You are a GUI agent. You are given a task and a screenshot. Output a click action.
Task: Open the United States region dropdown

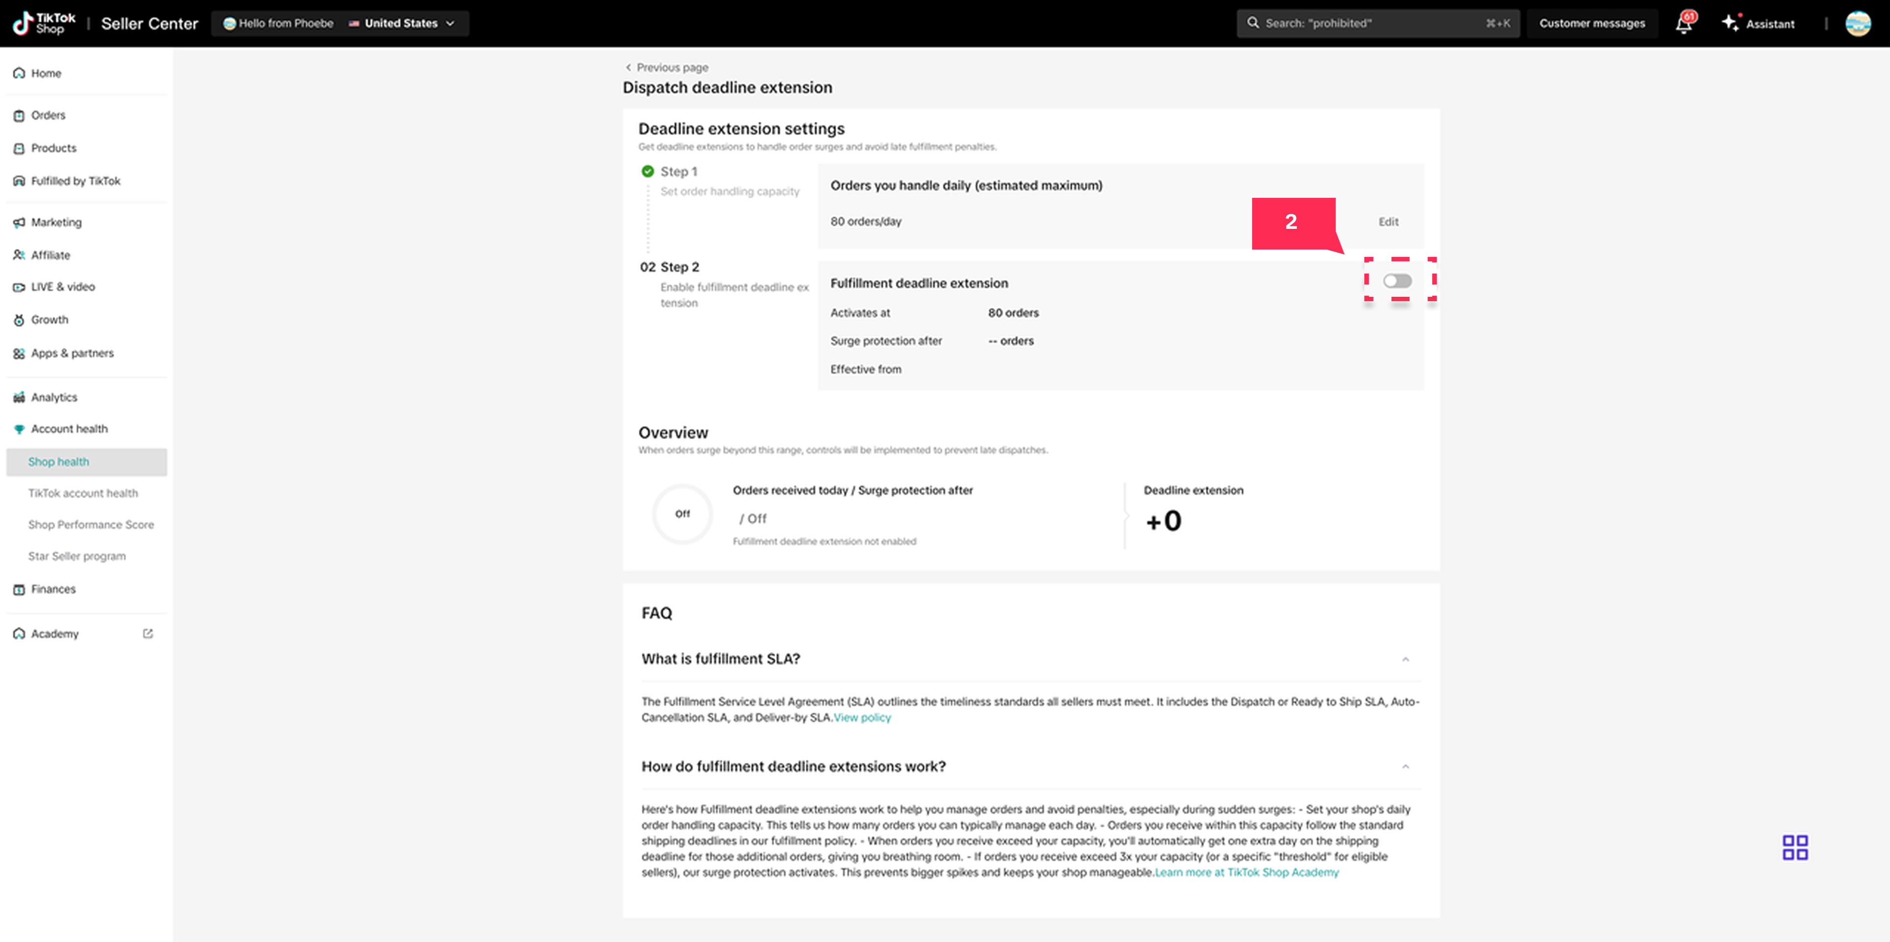[x=401, y=24]
